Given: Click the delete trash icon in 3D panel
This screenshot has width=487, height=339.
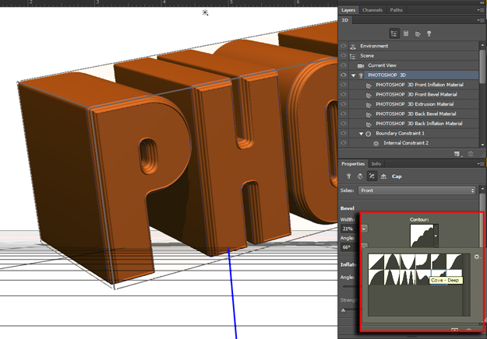Looking at the screenshot, I should [x=471, y=154].
